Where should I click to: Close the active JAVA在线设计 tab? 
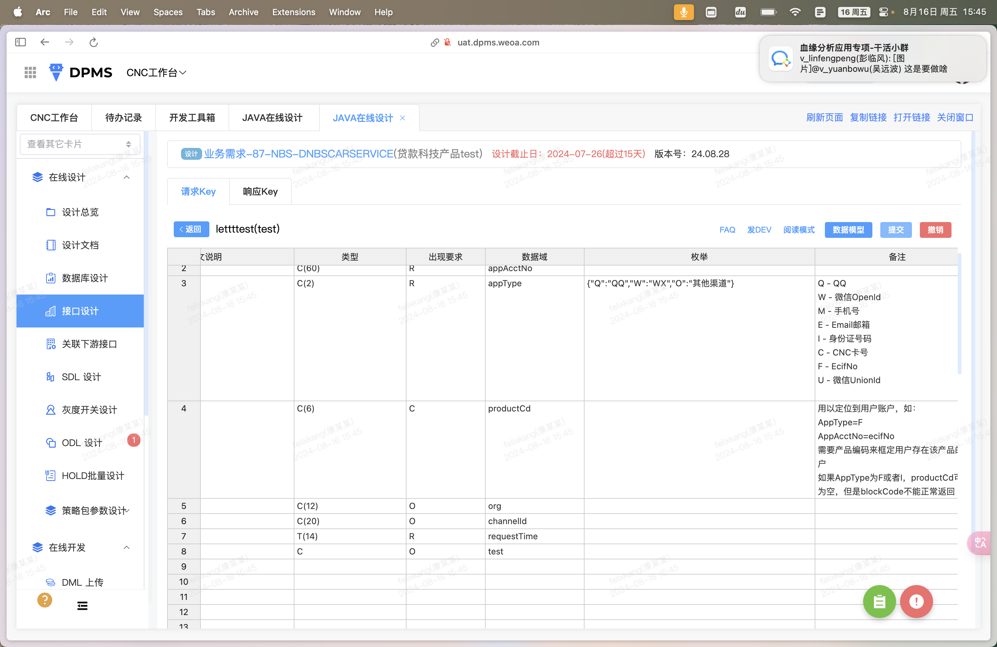403,118
